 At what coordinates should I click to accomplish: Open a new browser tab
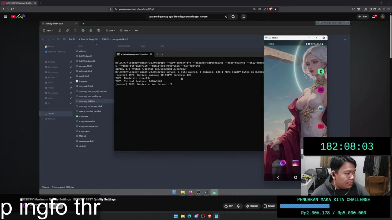coord(40,3)
